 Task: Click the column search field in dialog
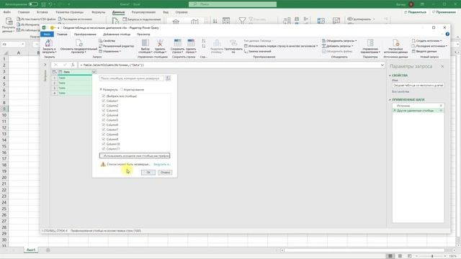point(131,78)
